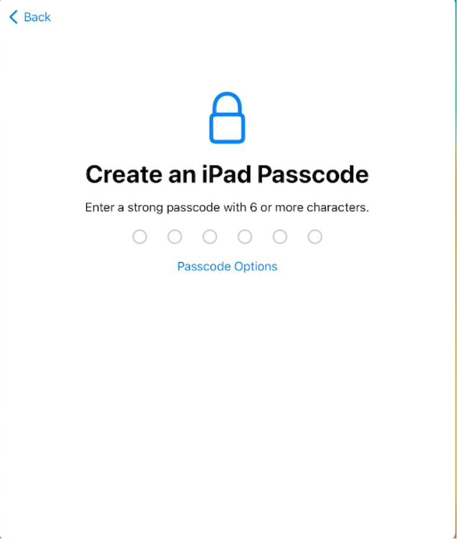Select the fourth passcode digit circle
The image size is (457, 539).
tap(245, 237)
